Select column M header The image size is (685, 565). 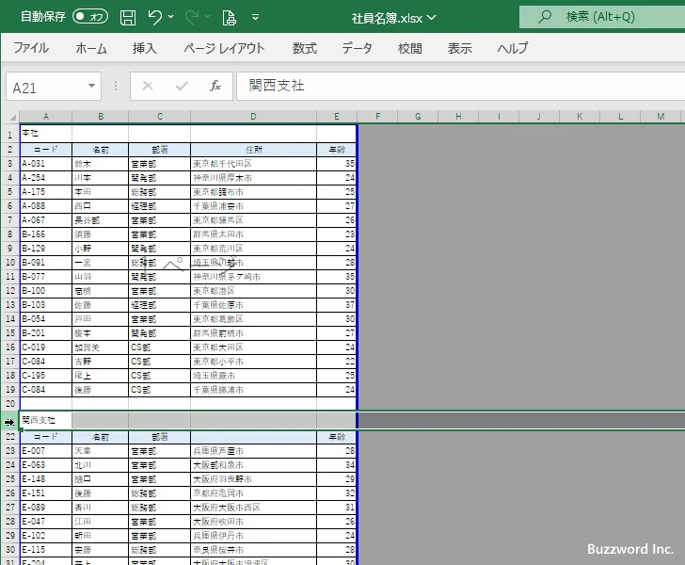tap(661, 117)
